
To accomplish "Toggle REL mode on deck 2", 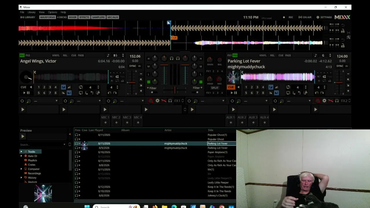I will click(x=272, y=55).
